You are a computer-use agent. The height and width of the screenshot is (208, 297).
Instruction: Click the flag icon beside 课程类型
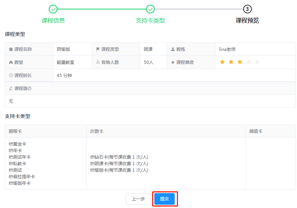coord(98,49)
